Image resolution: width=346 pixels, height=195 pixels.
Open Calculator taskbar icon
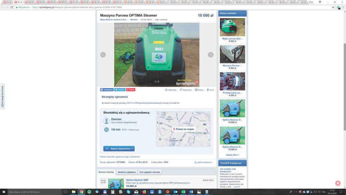(x=113, y=192)
